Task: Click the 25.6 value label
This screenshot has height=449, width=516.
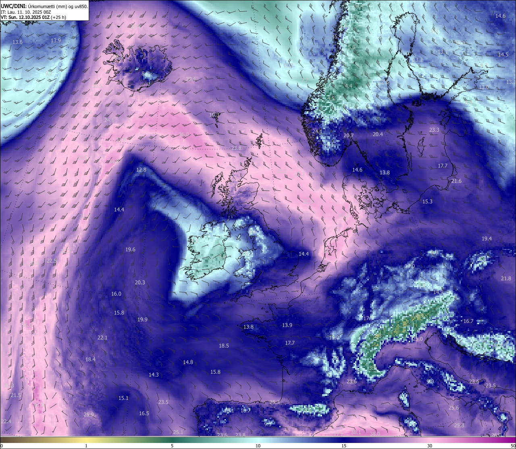Action: coord(454,408)
